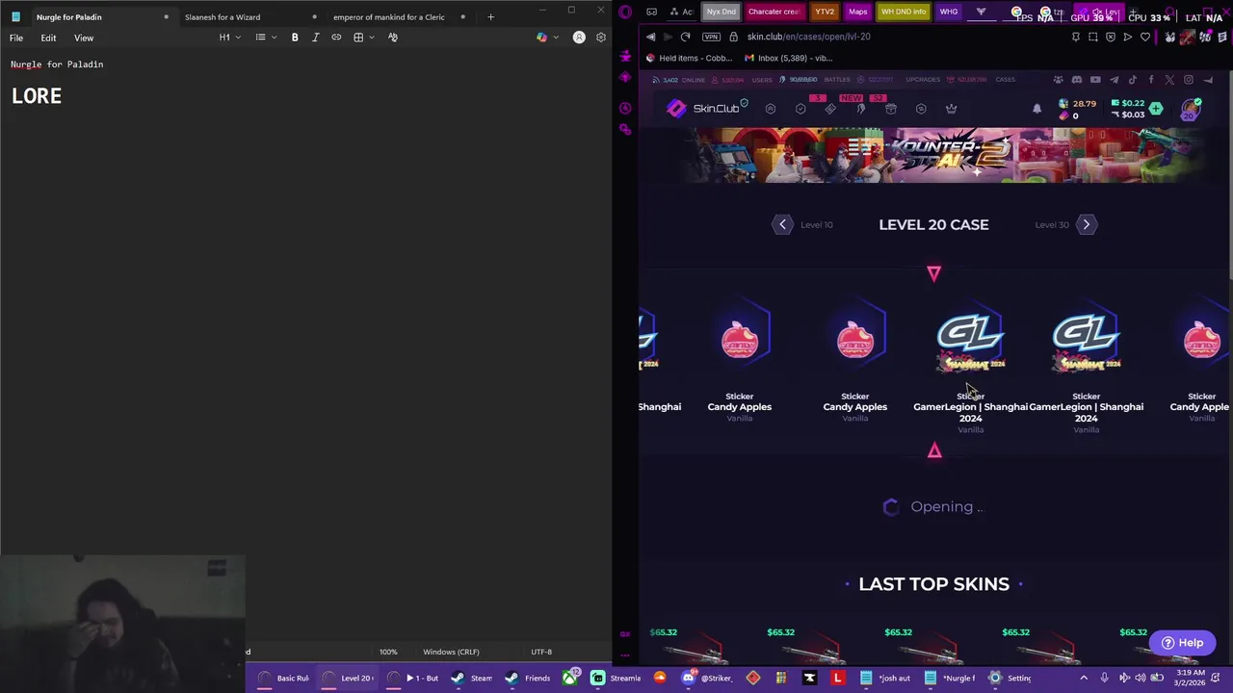Screen dimensions: 1233x693
Task: Open Skin.Club logo home link
Action: tap(707, 108)
